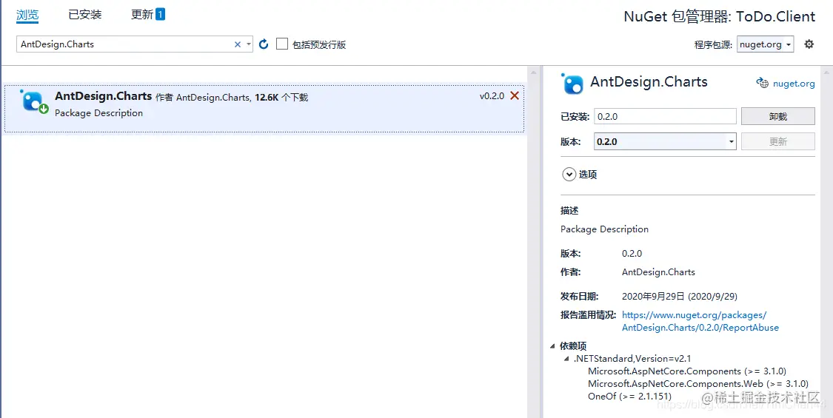Select the AntDesign.Charts package icon in results
This screenshot has width=833, height=418.
pyautogui.click(x=34, y=102)
